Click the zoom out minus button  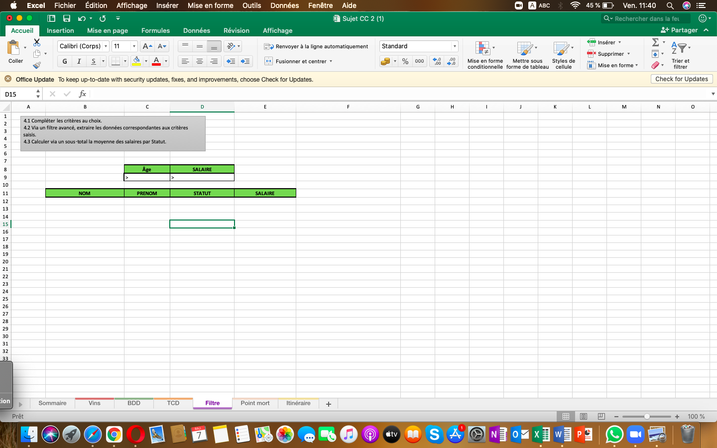click(616, 417)
